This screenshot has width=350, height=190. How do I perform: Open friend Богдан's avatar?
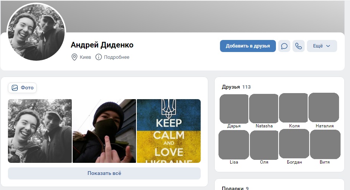coord(294,144)
